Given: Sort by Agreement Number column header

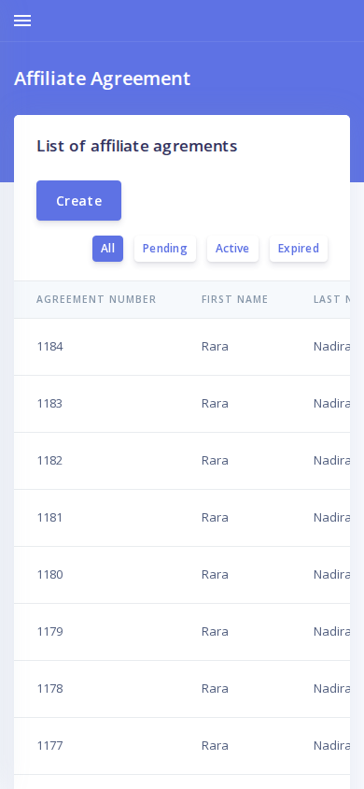Looking at the screenshot, I should point(96,299).
